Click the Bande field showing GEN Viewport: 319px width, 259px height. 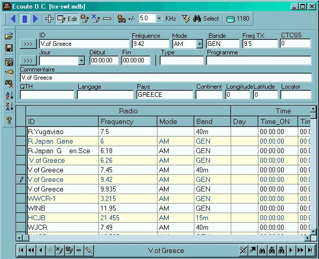[223, 44]
